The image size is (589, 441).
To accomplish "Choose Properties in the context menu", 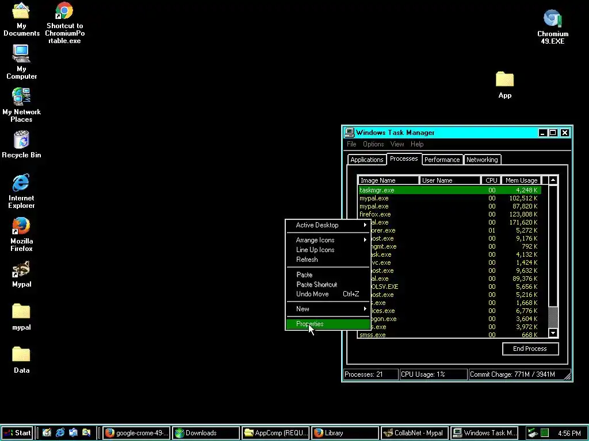I will 328,324.
